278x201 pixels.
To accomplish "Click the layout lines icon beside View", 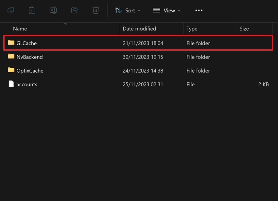I will pyautogui.click(x=156, y=10).
